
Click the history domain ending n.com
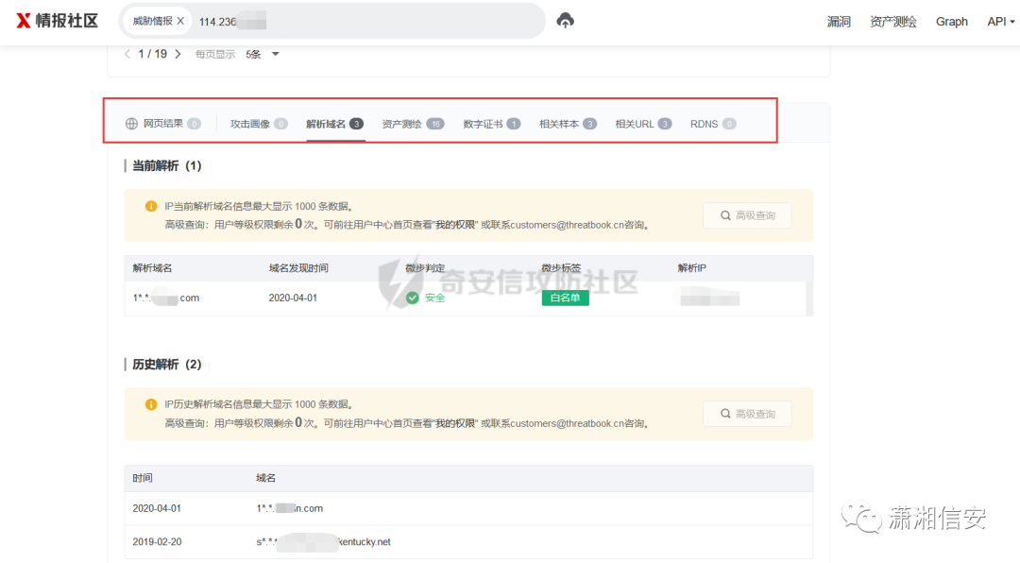pyautogui.click(x=290, y=508)
